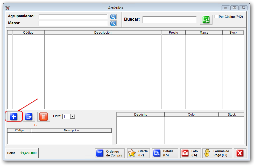Click the Precio column header
Screen dimensions: 255x166
173,33
